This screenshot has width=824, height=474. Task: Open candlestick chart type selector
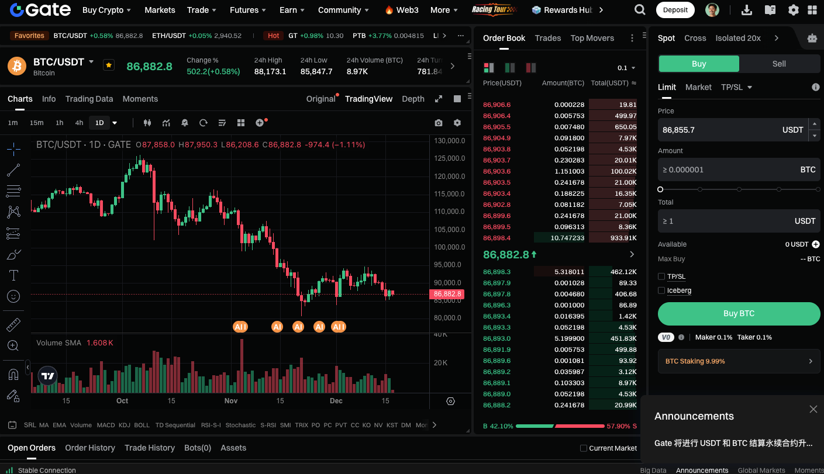[x=147, y=123]
